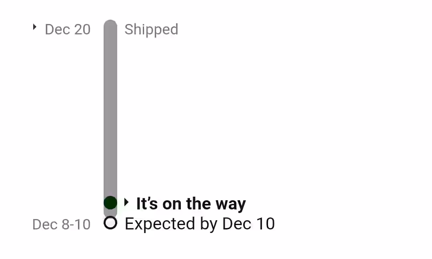Select the Dec 20 date label
Screen dimensions: 432x259
(68, 30)
